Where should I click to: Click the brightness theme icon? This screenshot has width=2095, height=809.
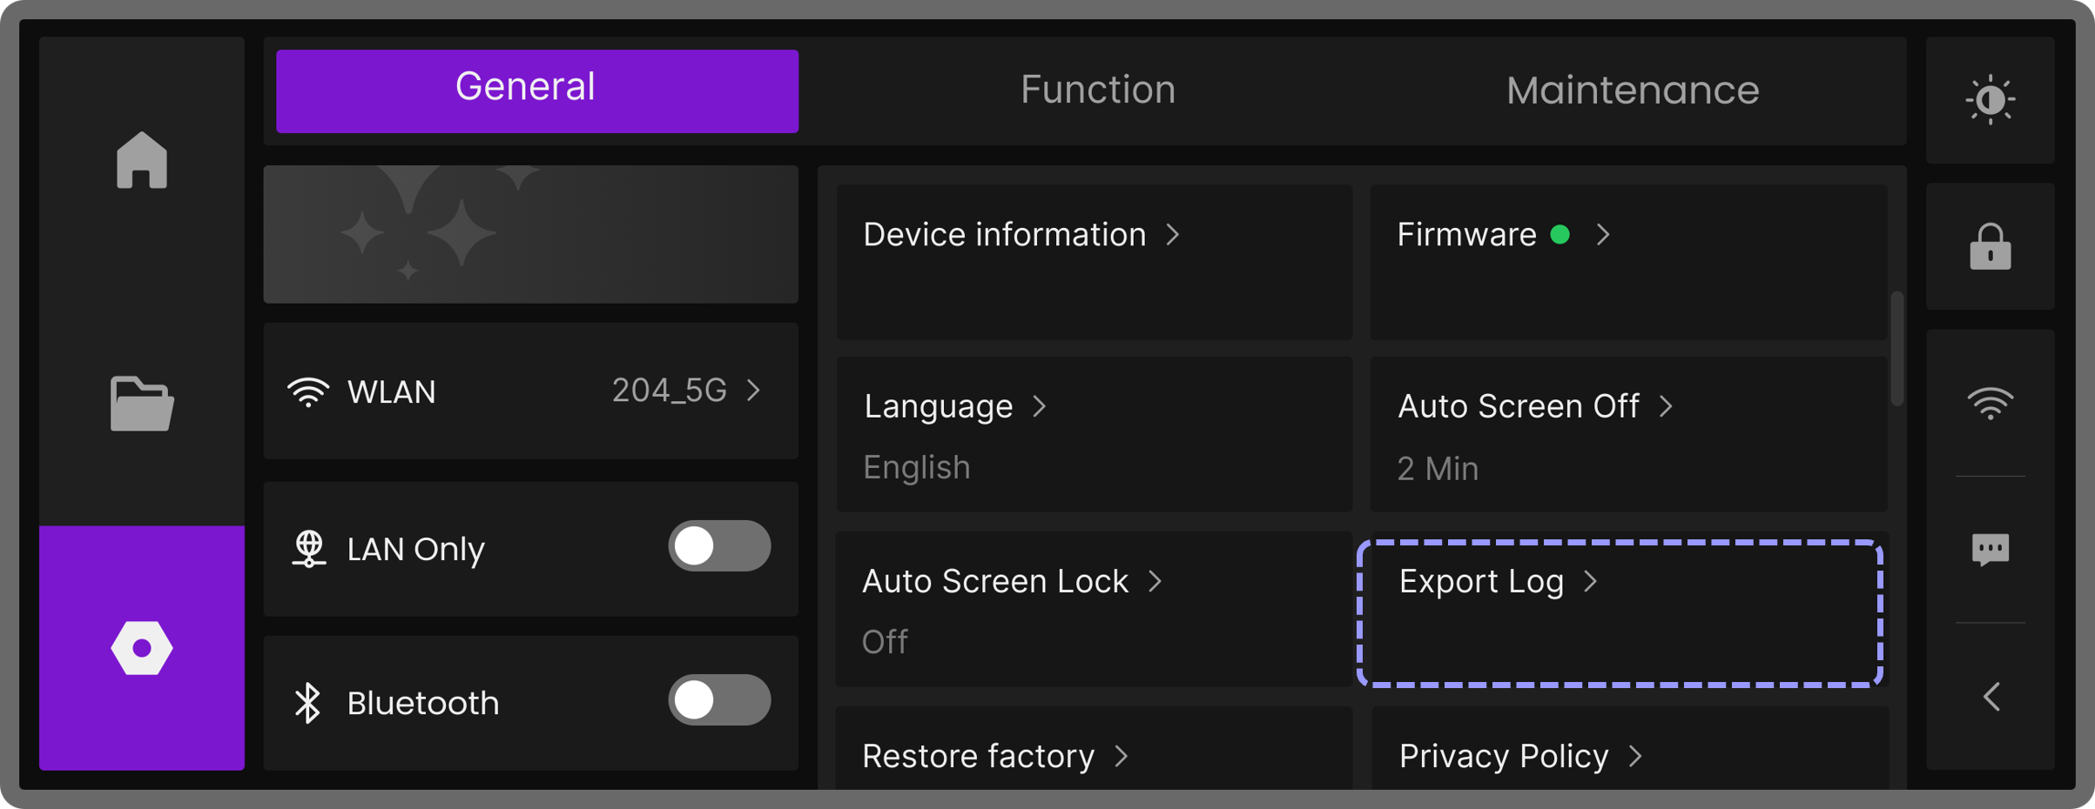click(x=1990, y=100)
